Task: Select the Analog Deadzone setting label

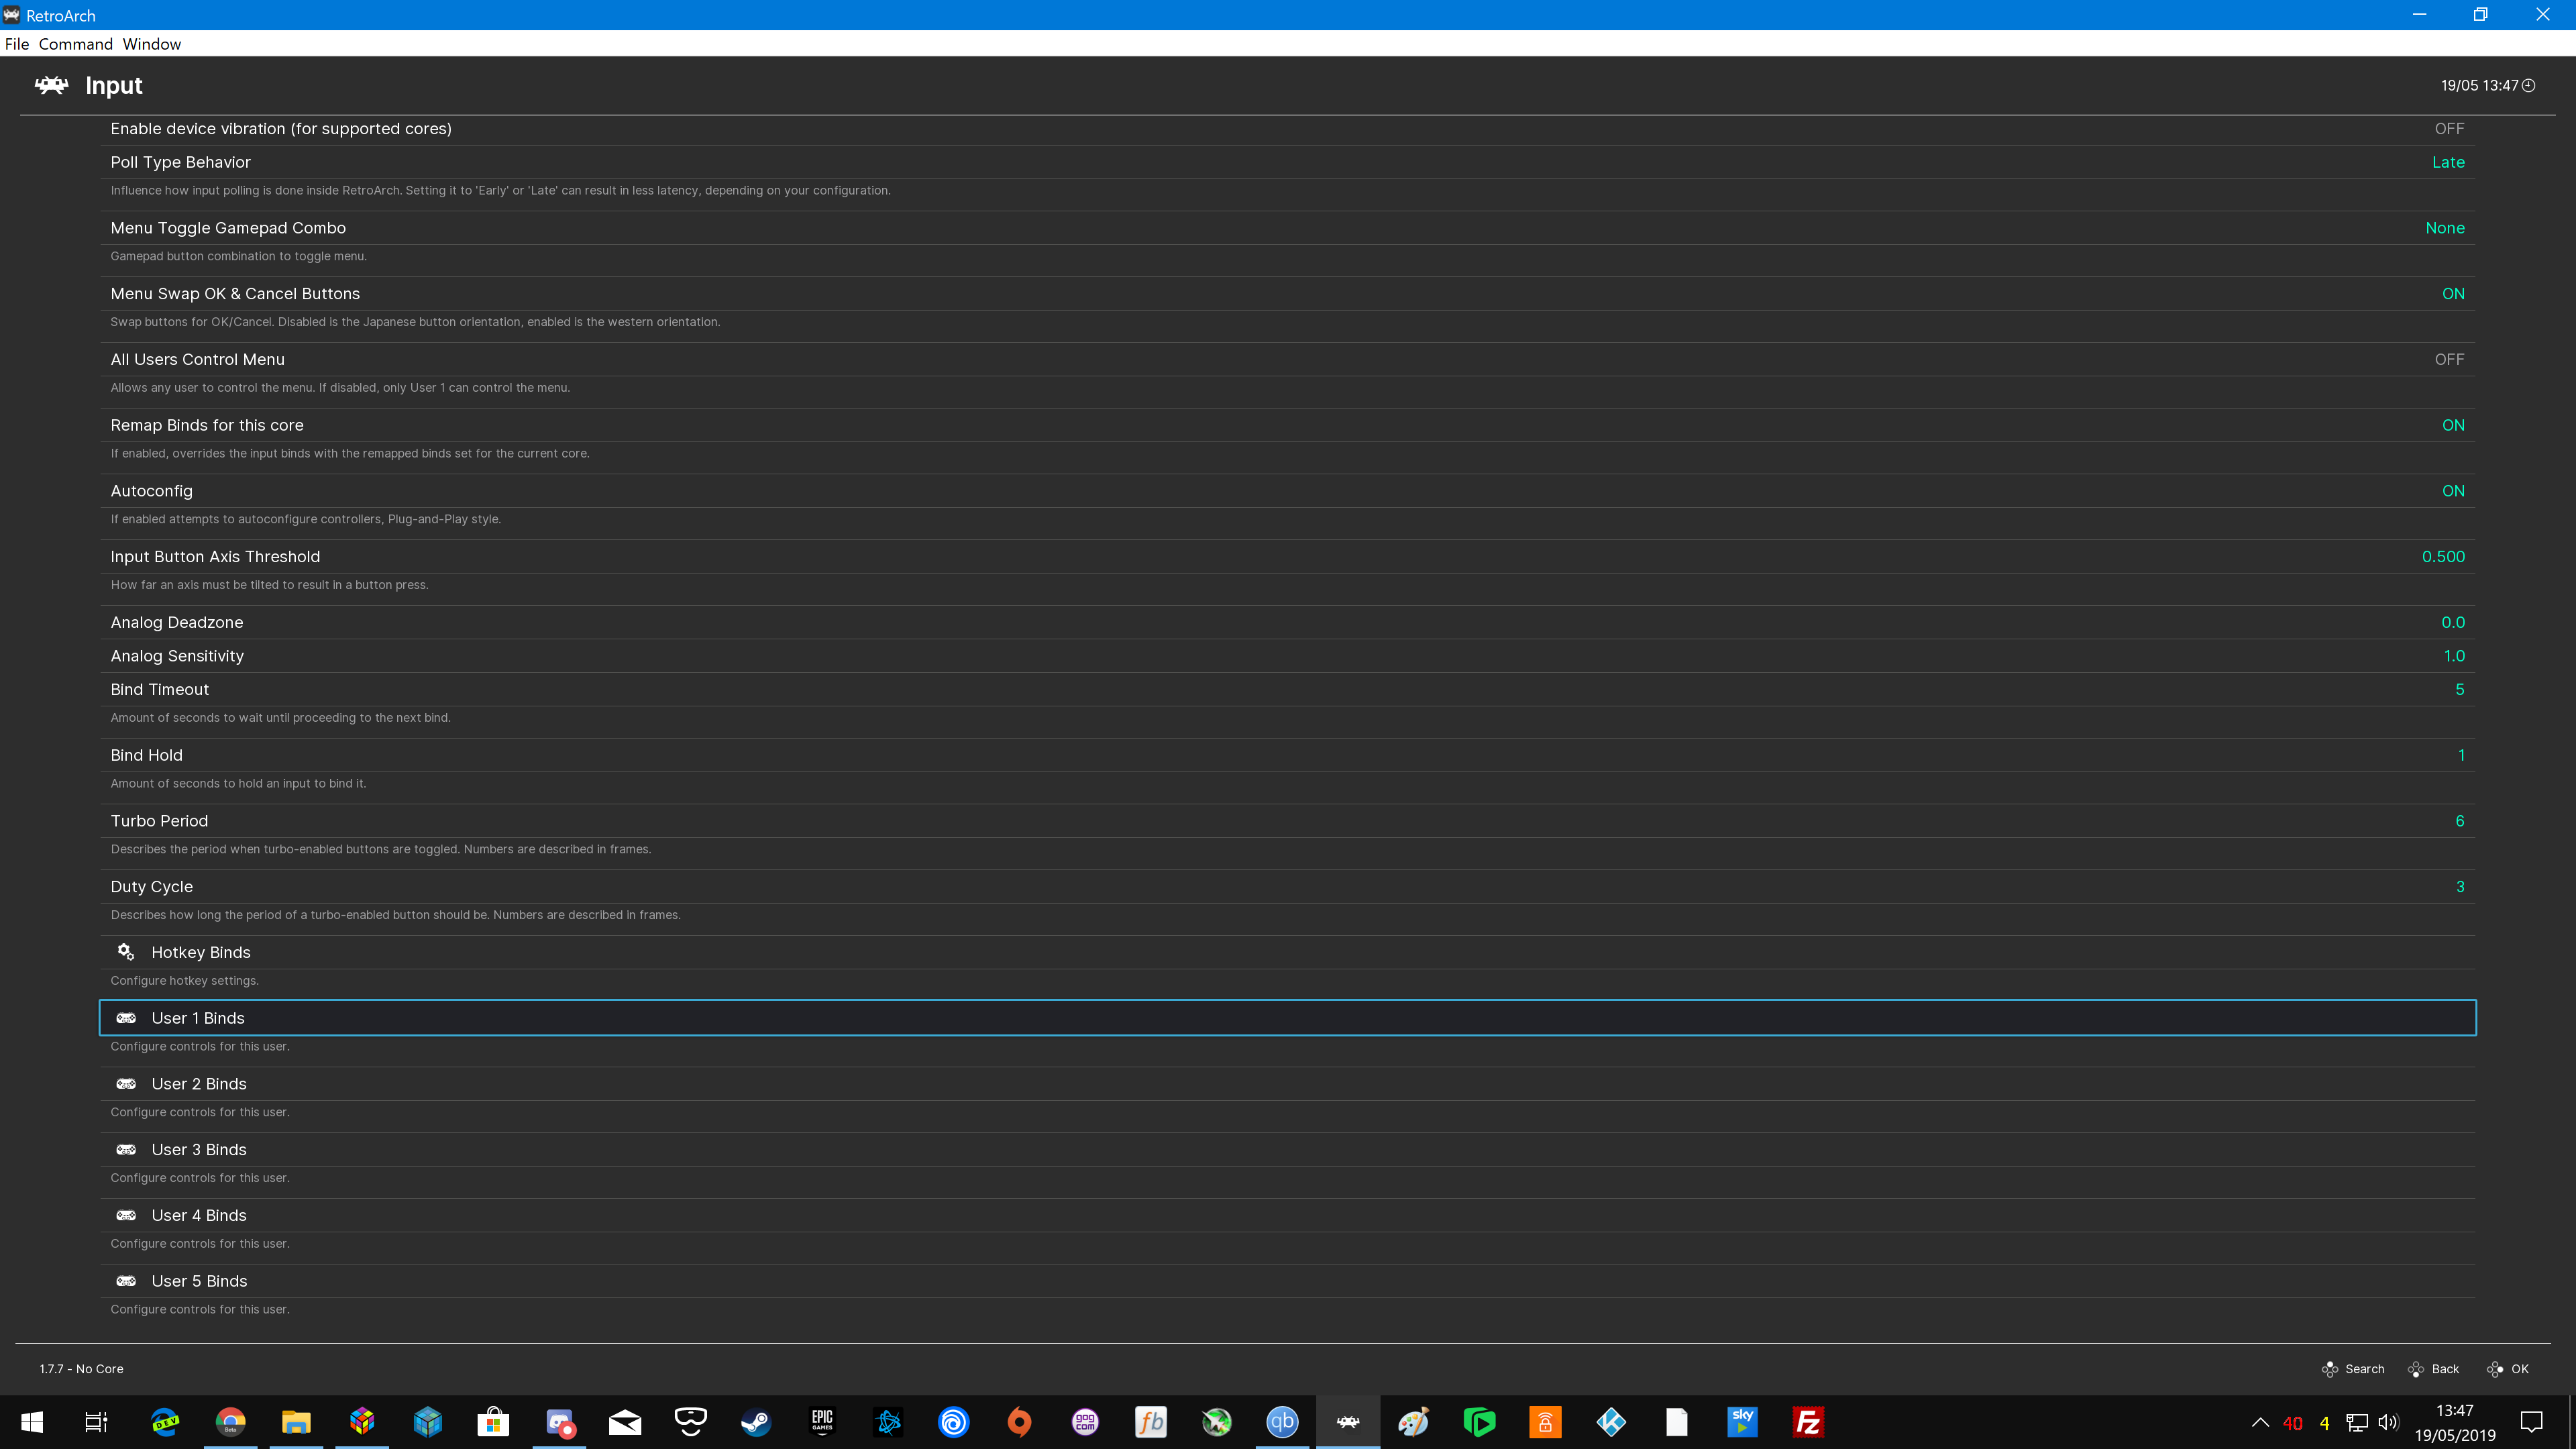Action: click(x=177, y=622)
